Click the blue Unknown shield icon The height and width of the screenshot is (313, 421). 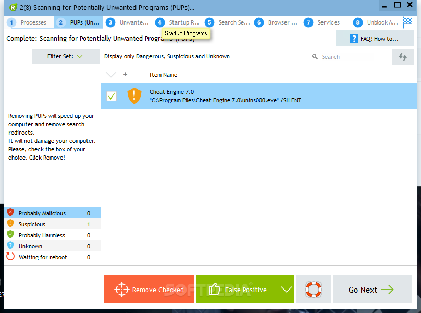10,246
